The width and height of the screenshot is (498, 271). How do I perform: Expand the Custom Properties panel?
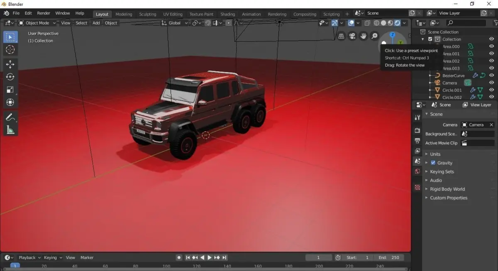point(448,198)
